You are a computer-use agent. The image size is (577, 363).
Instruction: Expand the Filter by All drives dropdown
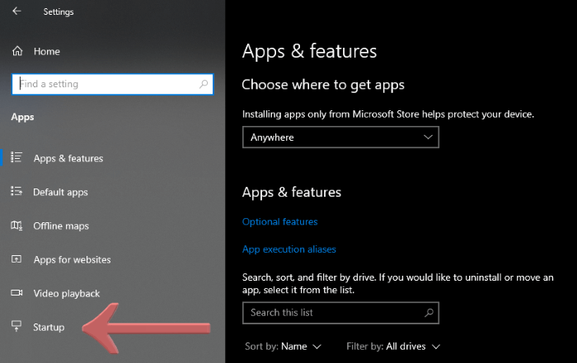(393, 347)
